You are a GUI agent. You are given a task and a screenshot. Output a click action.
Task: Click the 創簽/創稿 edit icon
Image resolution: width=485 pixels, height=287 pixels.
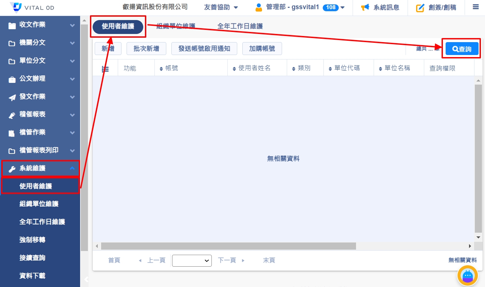point(420,8)
